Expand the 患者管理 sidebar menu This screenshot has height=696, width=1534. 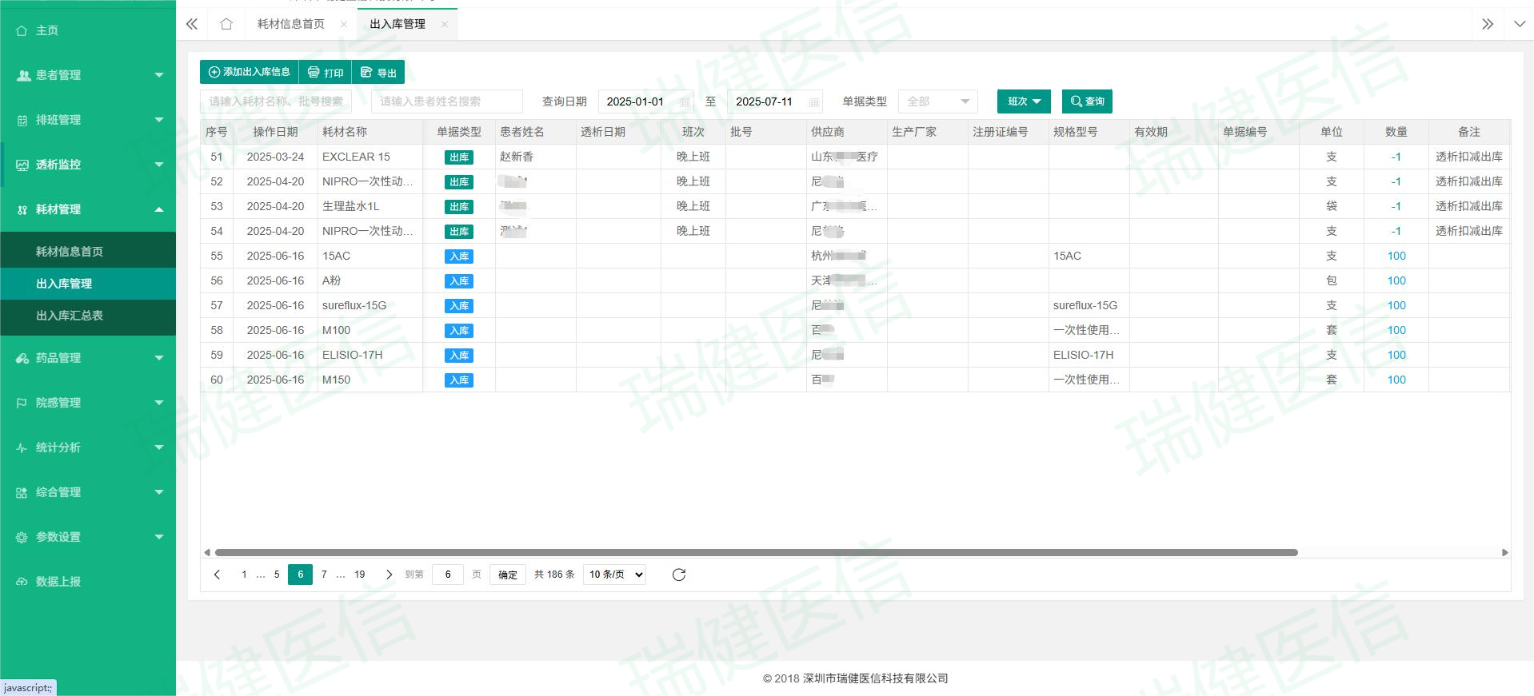click(88, 75)
